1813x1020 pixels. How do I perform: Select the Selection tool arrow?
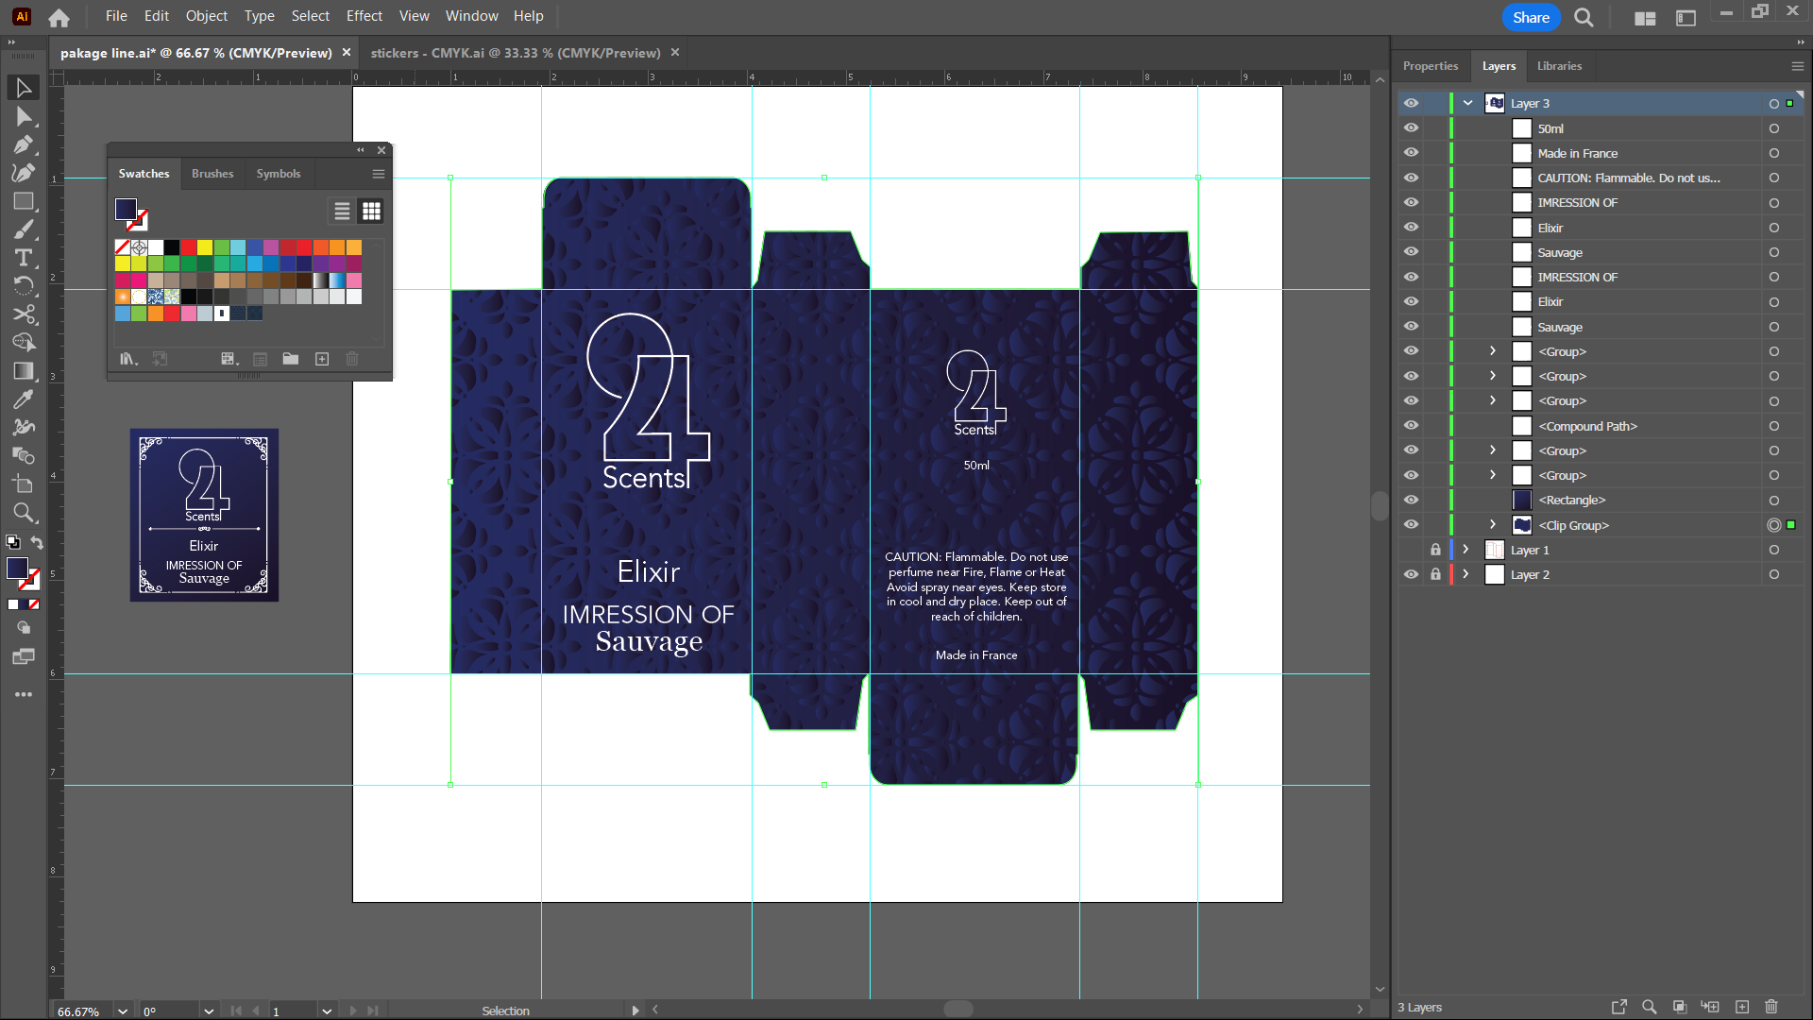pyautogui.click(x=24, y=88)
